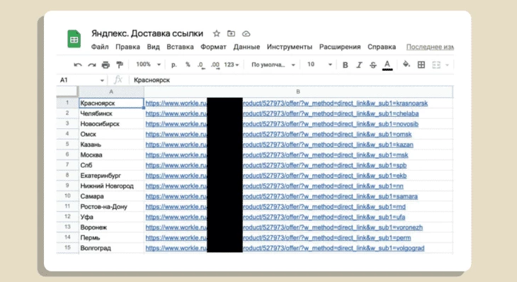
Task: Toggle strikethrough formatting
Action: click(373, 65)
